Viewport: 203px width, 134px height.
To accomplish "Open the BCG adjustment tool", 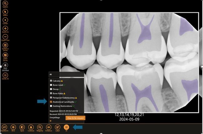I will pos(13,127).
